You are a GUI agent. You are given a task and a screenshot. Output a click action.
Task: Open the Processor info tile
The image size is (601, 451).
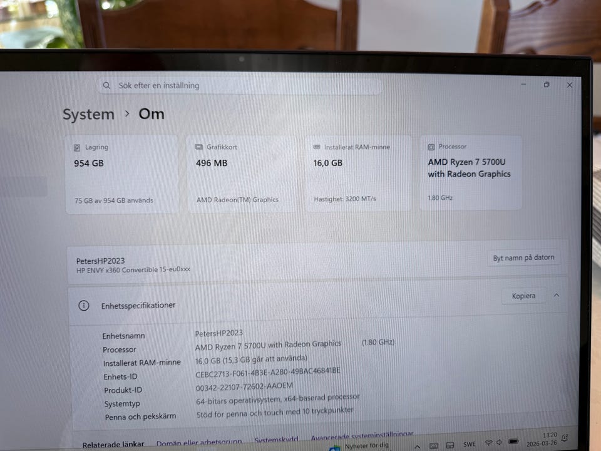471,172
